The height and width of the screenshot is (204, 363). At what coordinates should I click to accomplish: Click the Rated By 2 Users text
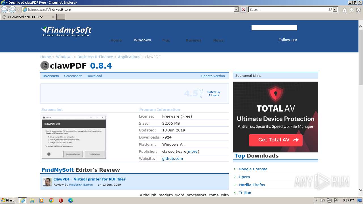click(x=214, y=94)
